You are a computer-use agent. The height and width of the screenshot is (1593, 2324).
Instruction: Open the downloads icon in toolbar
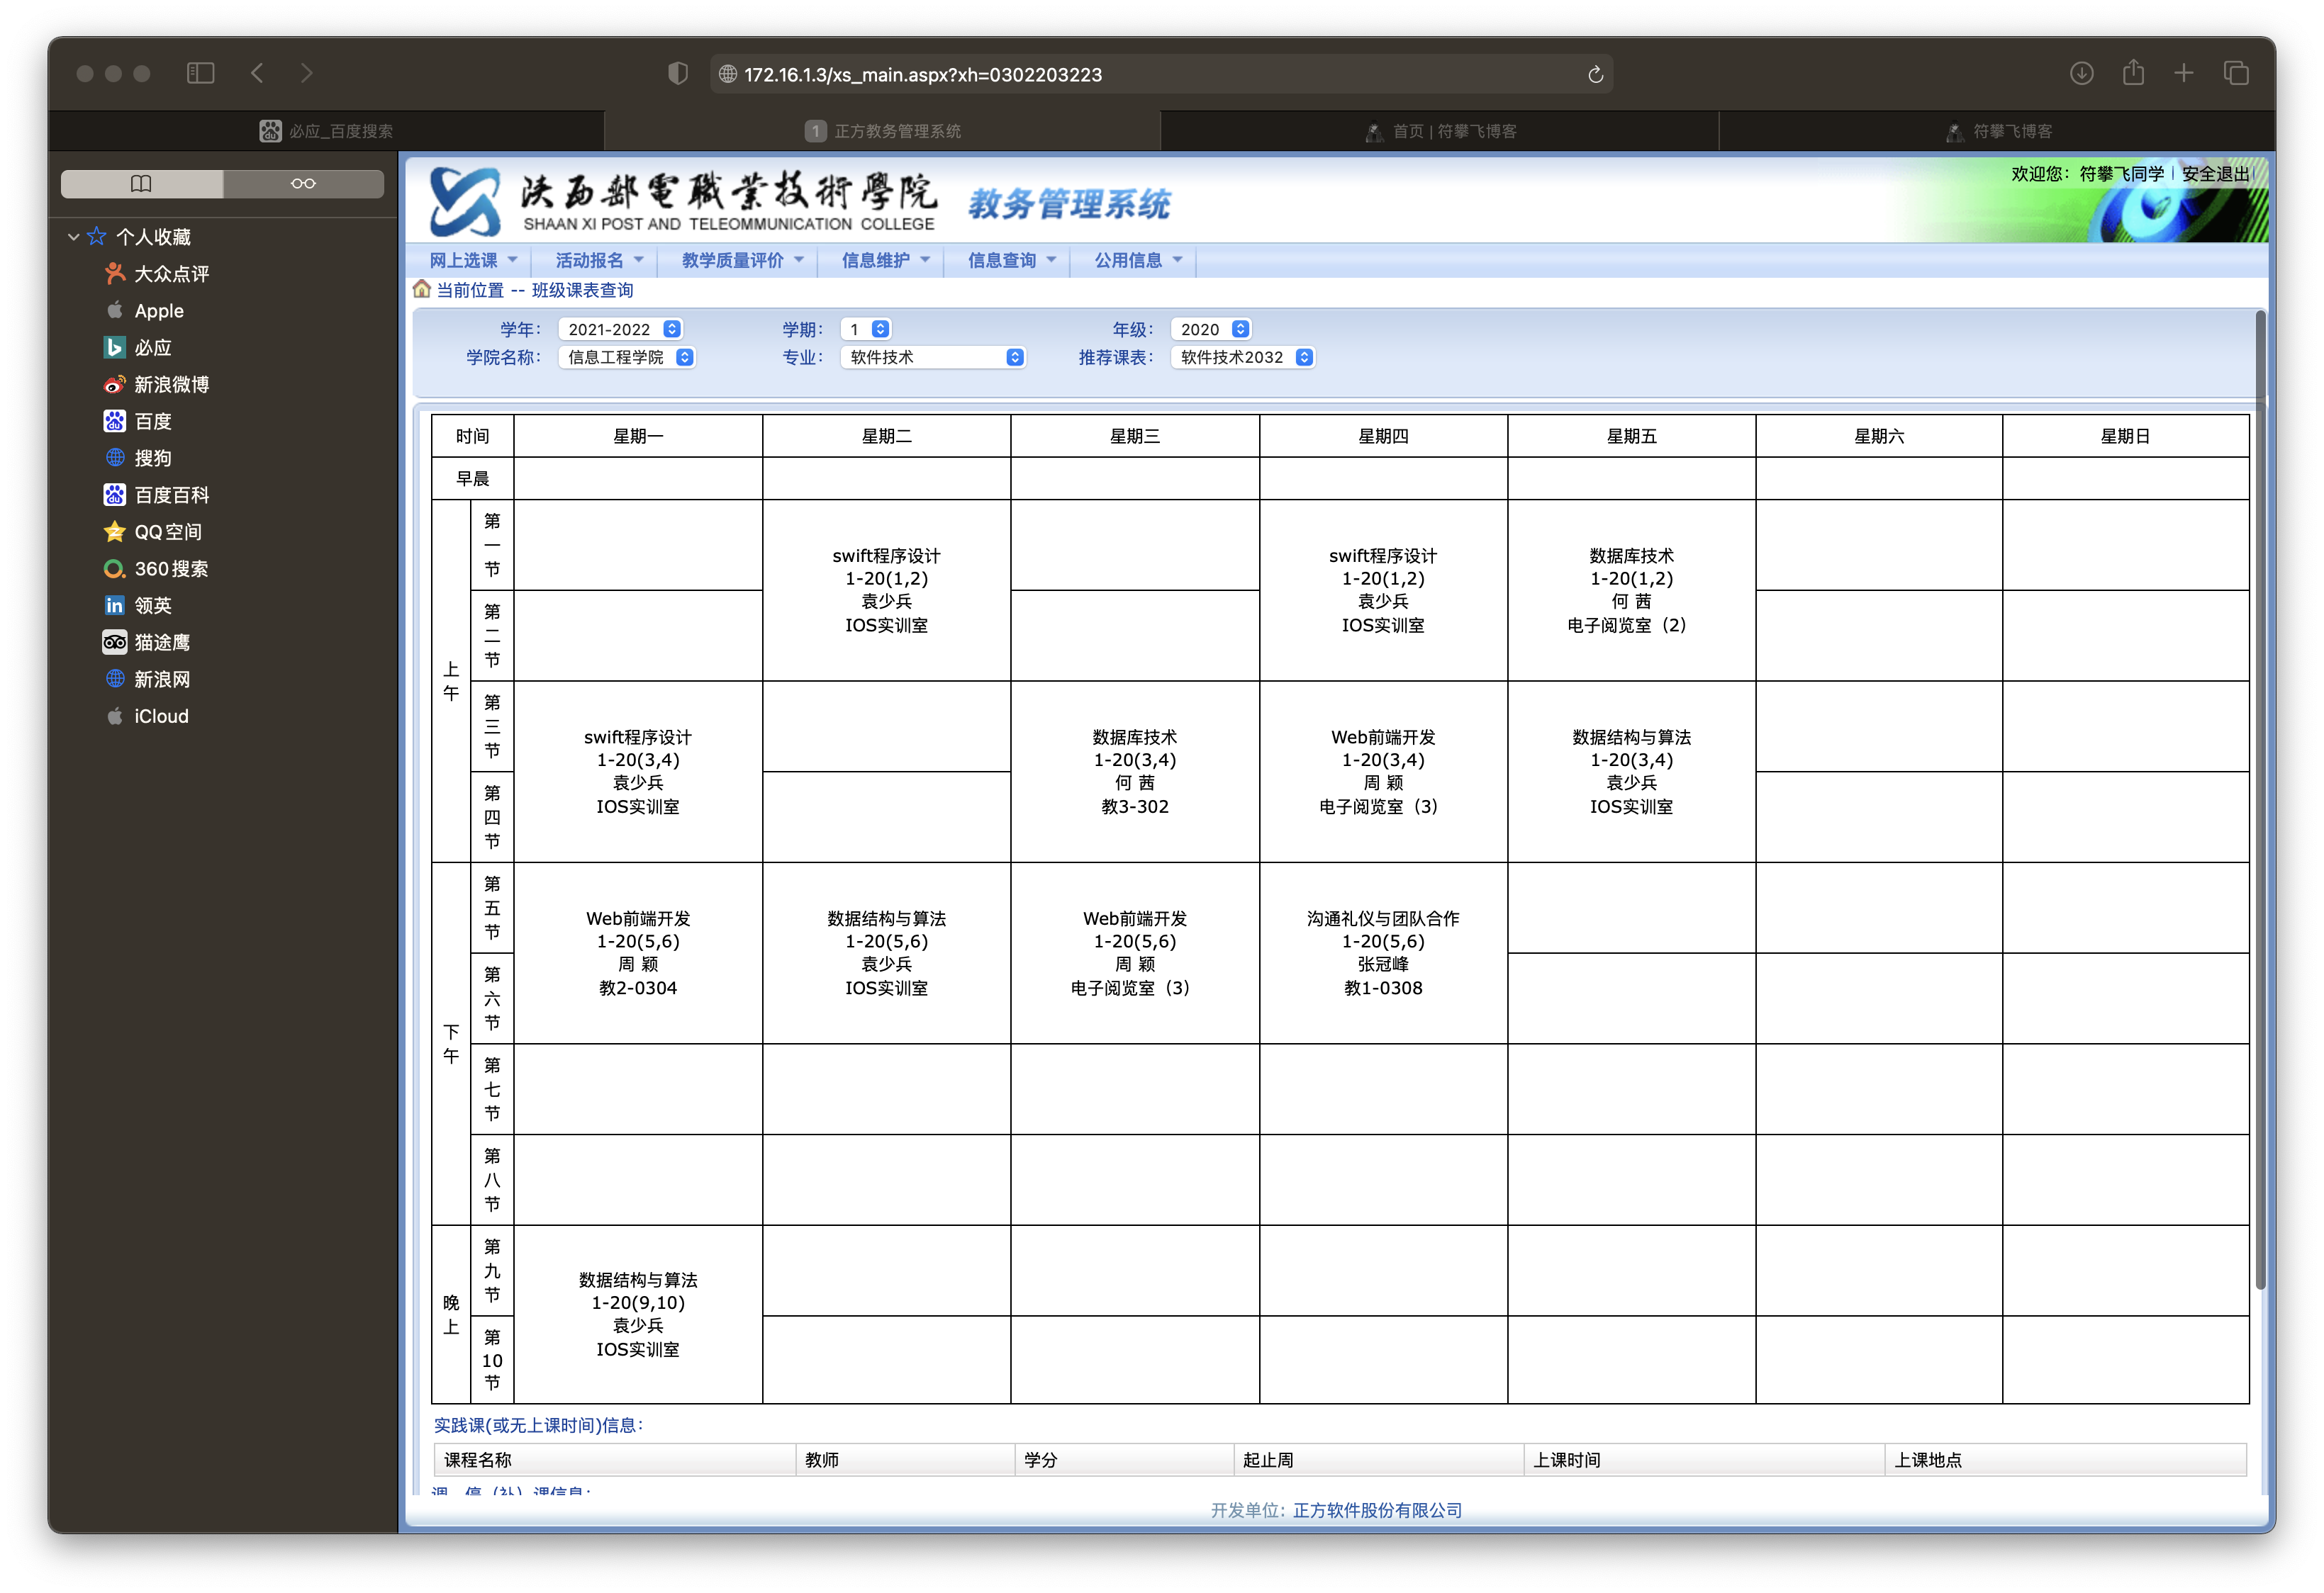2081,73
